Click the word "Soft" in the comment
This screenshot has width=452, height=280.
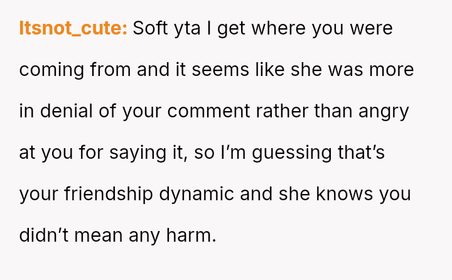[150, 28]
